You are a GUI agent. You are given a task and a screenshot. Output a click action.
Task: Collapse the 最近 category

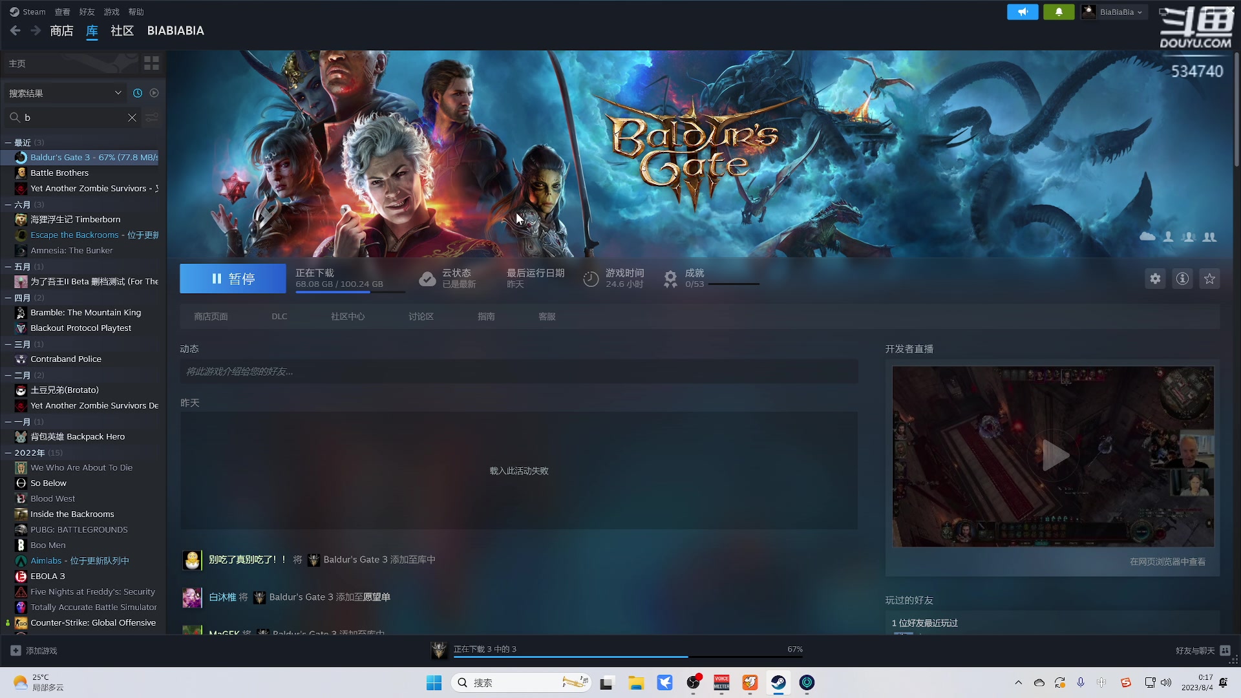8,143
